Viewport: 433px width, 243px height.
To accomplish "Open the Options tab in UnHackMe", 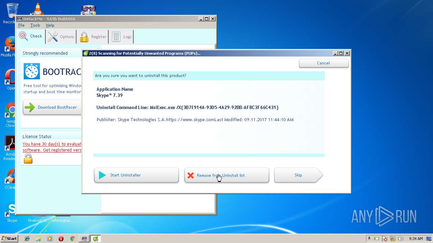I will tap(61, 36).
